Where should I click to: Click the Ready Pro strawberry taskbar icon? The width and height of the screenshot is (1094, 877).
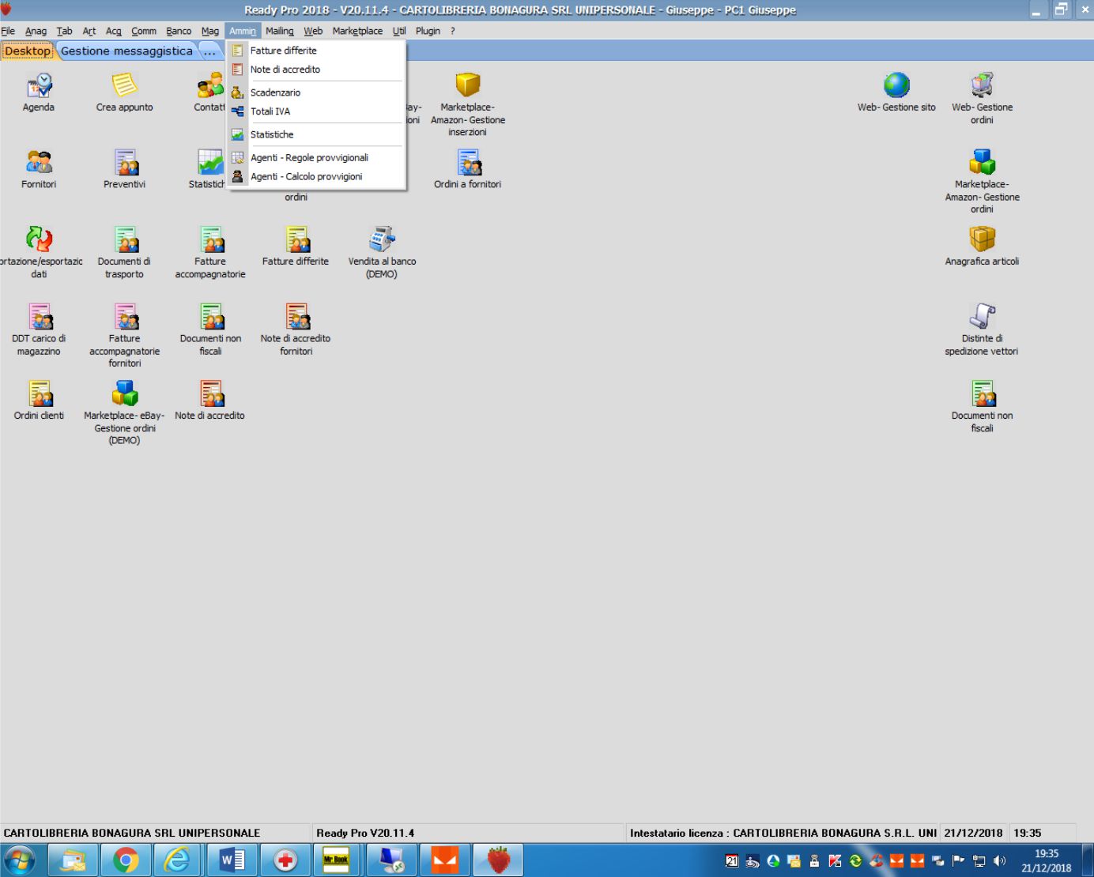498,860
